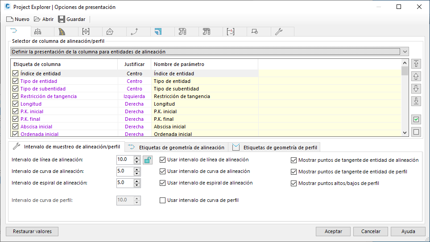
Task: Move selected column to top
Action: pyautogui.click(x=416, y=64)
